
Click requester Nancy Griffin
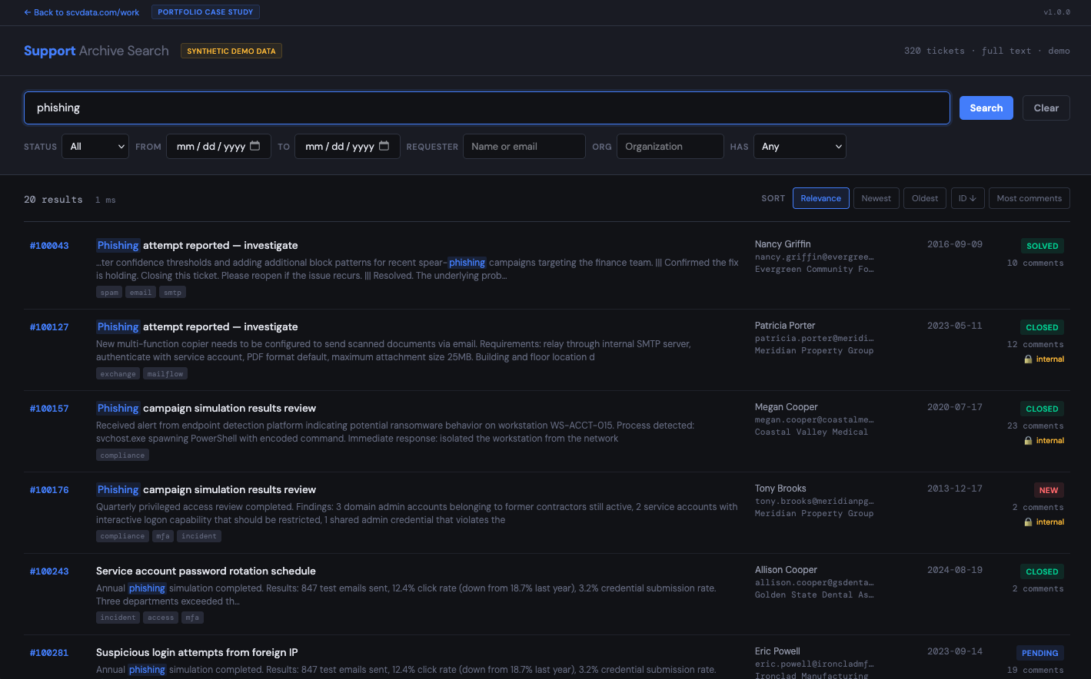coord(783,244)
